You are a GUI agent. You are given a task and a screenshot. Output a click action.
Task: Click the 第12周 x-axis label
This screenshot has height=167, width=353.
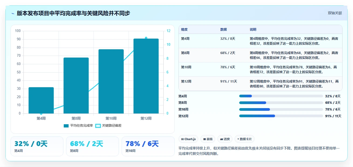pos(146,118)
